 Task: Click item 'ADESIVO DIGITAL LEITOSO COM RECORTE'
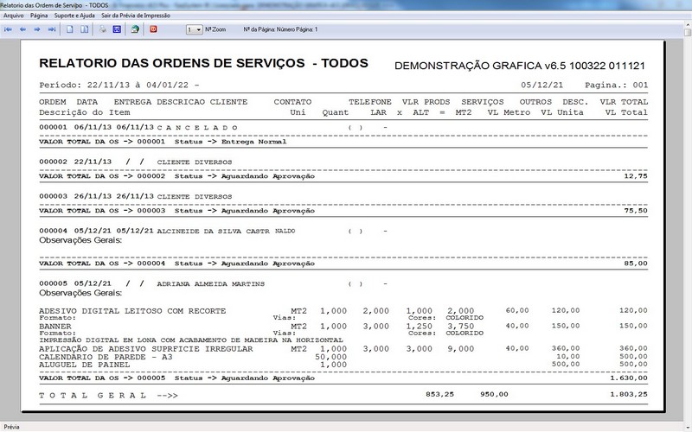tap(132, 311)
